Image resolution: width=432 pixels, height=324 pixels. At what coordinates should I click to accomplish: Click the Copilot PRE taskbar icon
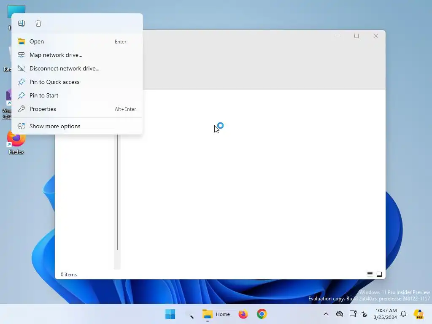[418, 314]
